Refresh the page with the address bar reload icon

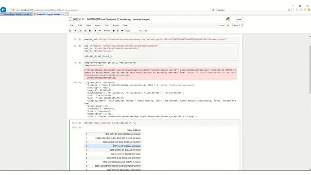213,10
